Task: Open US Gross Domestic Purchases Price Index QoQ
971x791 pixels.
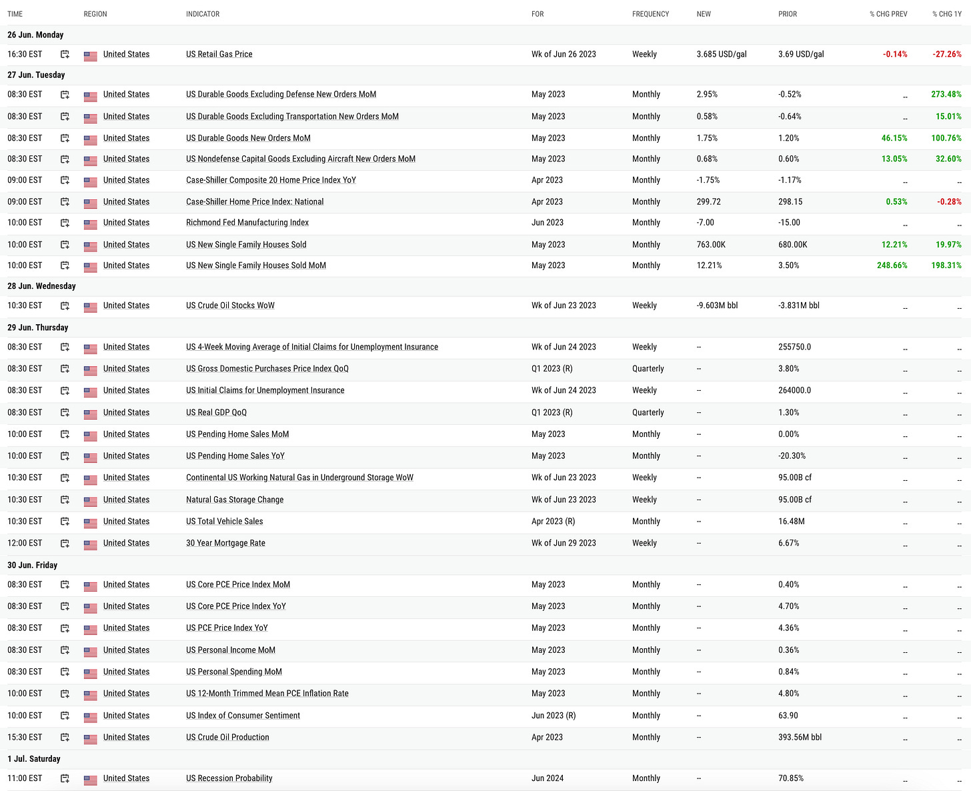Action: [267, 368]
